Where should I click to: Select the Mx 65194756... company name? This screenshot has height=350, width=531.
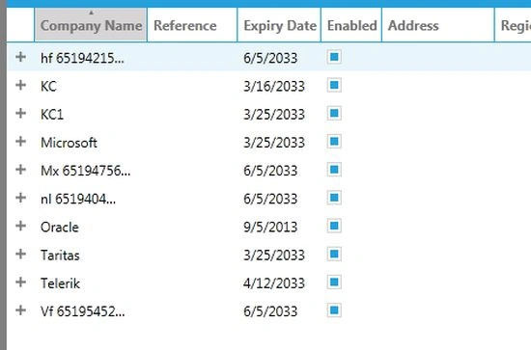tap(85, 171)
